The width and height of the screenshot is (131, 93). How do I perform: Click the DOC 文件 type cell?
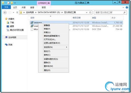(96, 29)
